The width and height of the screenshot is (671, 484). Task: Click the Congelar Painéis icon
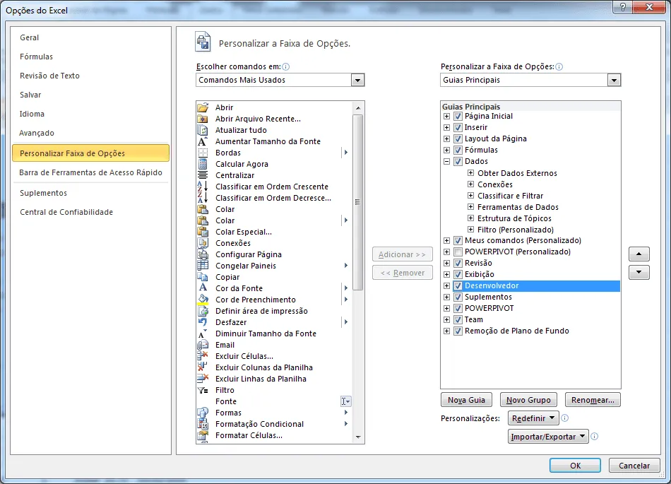[203, 266]
